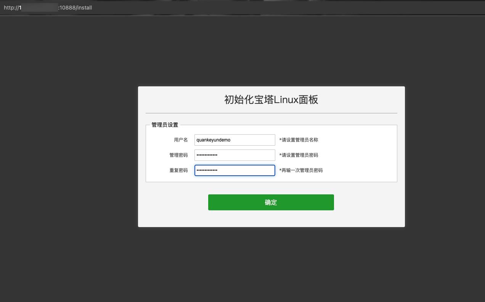This screenshot has height=302, width=485.
Task: Click the 管理密码 label text
Action: coord(178,155)
